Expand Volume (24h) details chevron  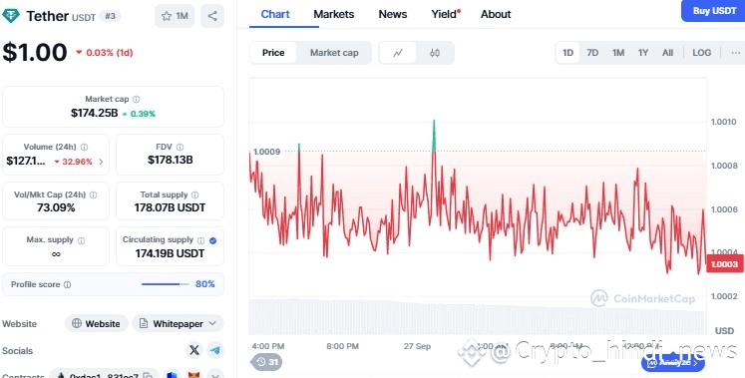click(101, 162)
